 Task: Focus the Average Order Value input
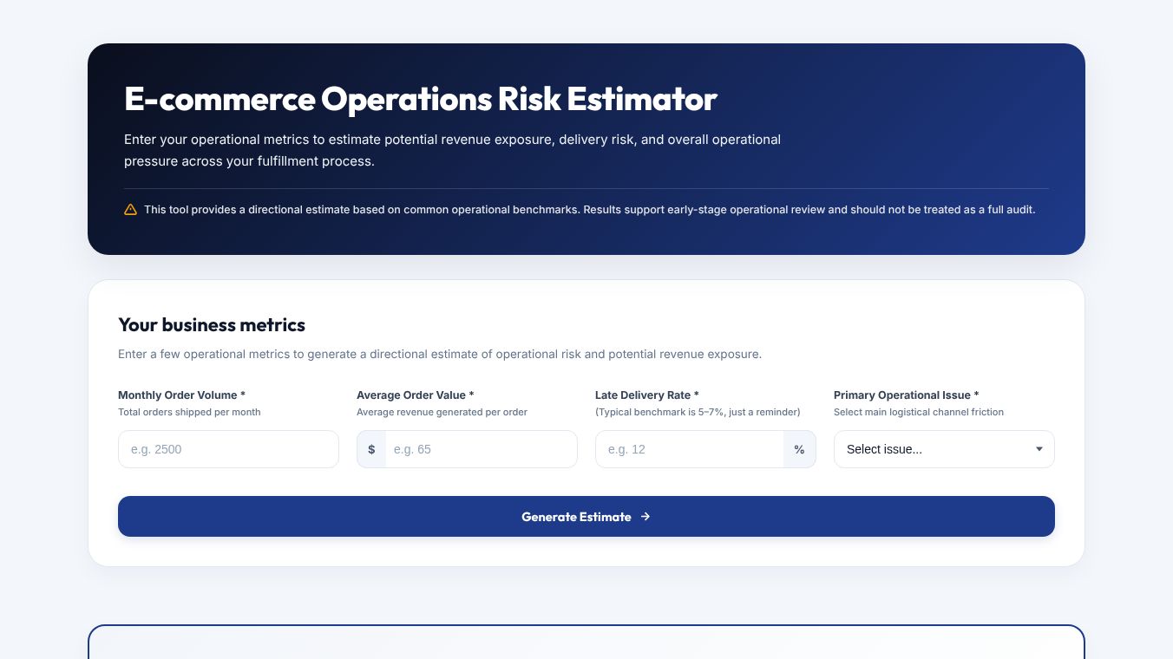pos(481,449)
